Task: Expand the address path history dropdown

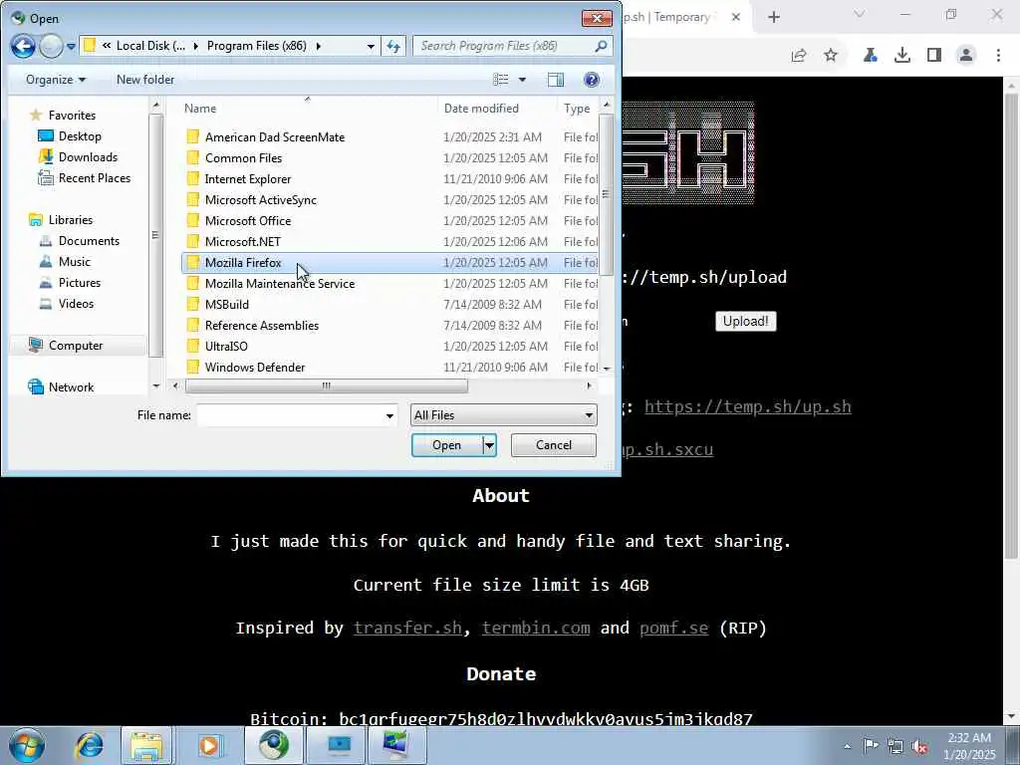Action: pyautogui.click(x=371, y=46)
